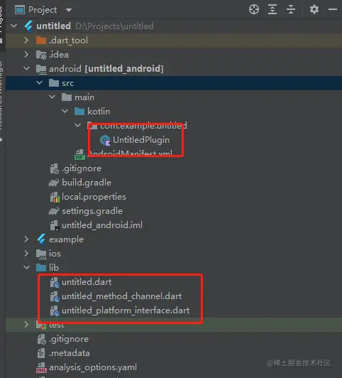Image resolution: width=342 pixels, height=378 pixels.
Task: Click the Select Opened File crosshair icon
Action: (x=254, y=10)
